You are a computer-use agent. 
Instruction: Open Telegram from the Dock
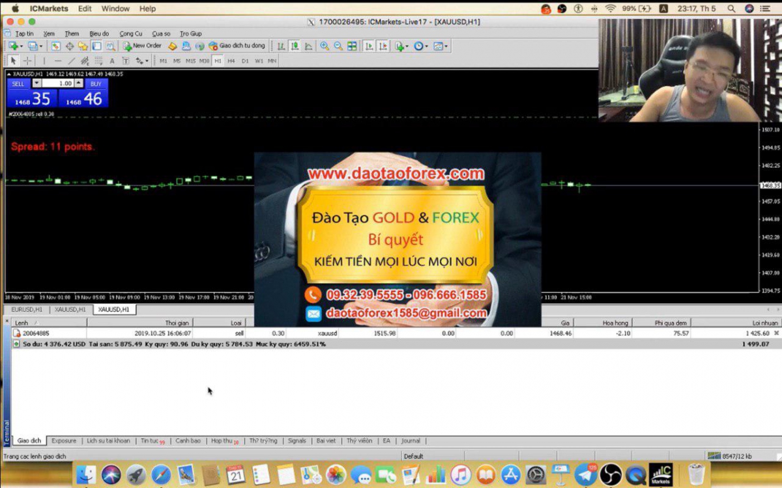pyautogui.click(x=586, y=474)
